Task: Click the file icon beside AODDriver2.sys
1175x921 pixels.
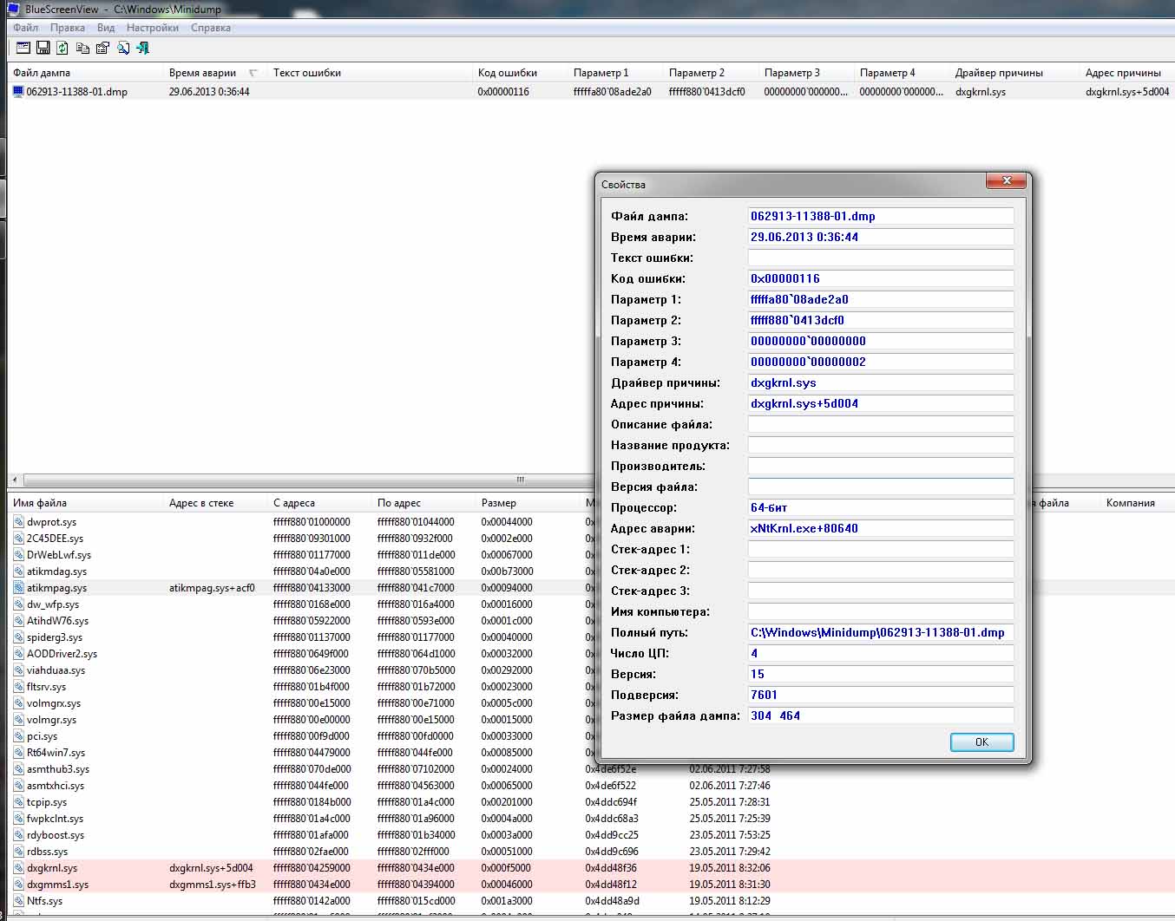Action: [x=18, y=654]
